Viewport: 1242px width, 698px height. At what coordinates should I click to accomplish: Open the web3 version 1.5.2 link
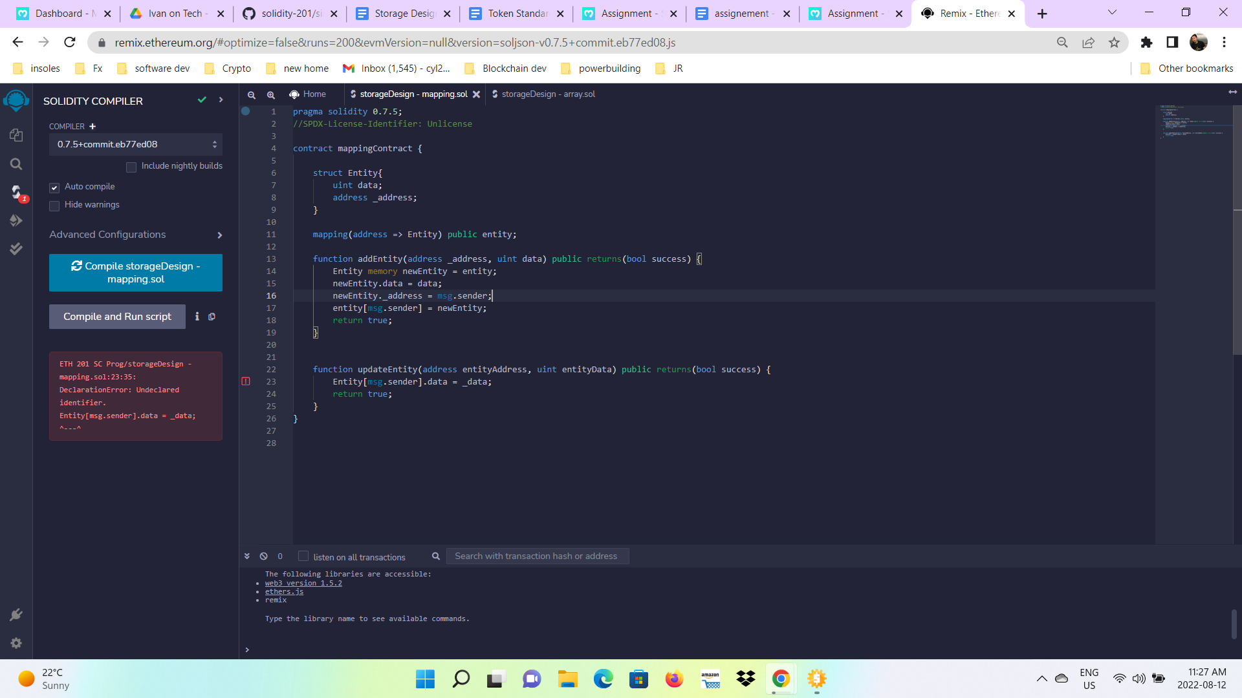pyautogui.click(x=303, y=583)
